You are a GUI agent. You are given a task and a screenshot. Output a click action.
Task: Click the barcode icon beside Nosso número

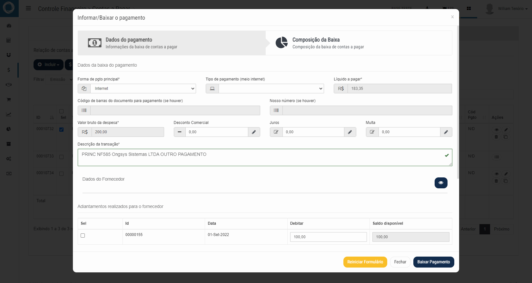pos(276,110)
